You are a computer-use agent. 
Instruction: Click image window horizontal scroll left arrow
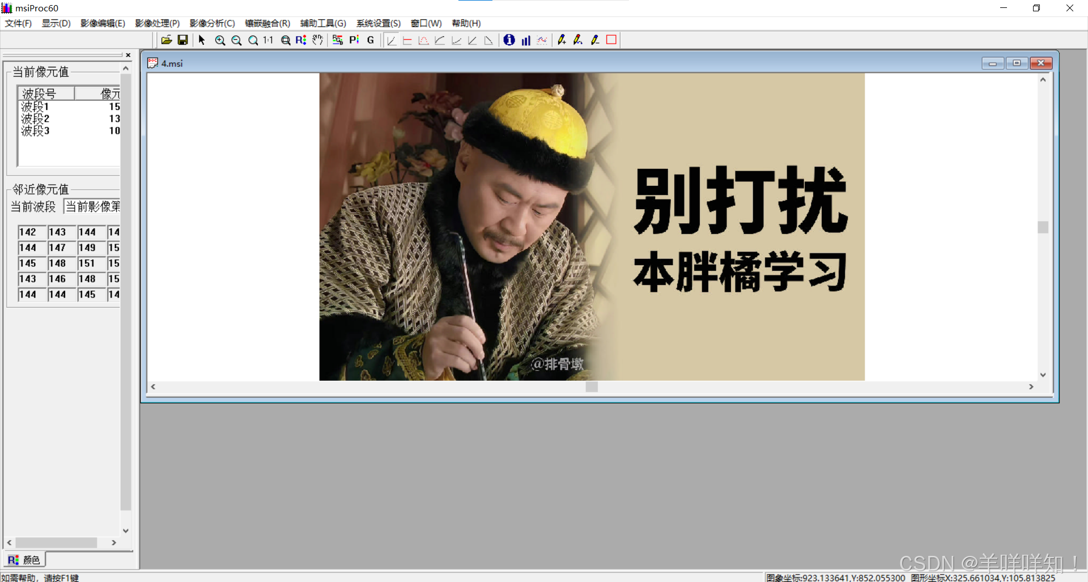[x=153, y=386]
